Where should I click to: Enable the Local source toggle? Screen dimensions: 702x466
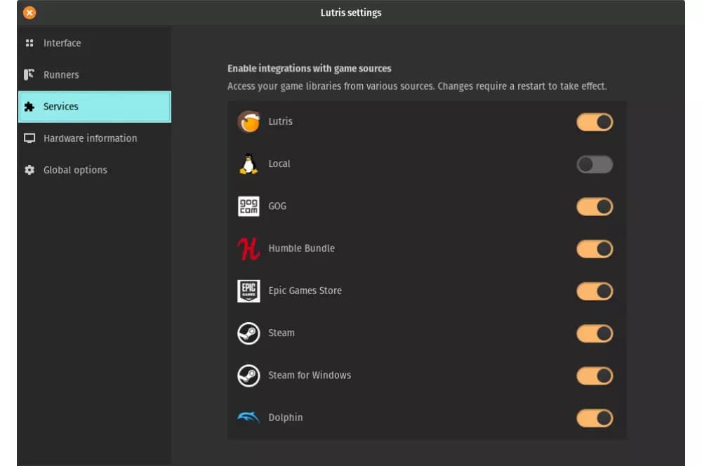[595, 164]
